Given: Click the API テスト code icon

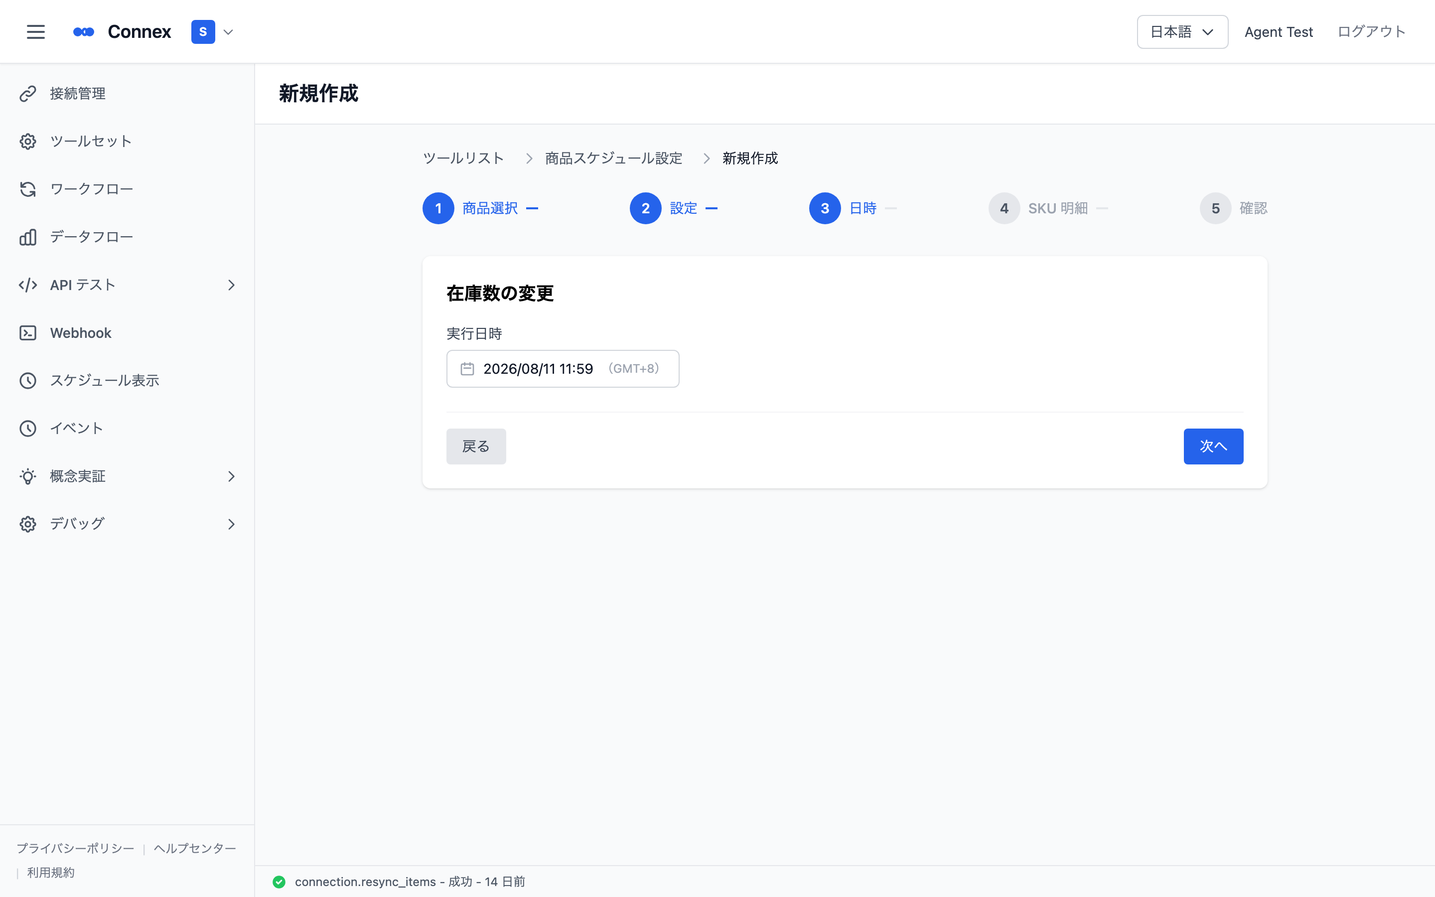Looking at the screenshot, I should (28, 286).
